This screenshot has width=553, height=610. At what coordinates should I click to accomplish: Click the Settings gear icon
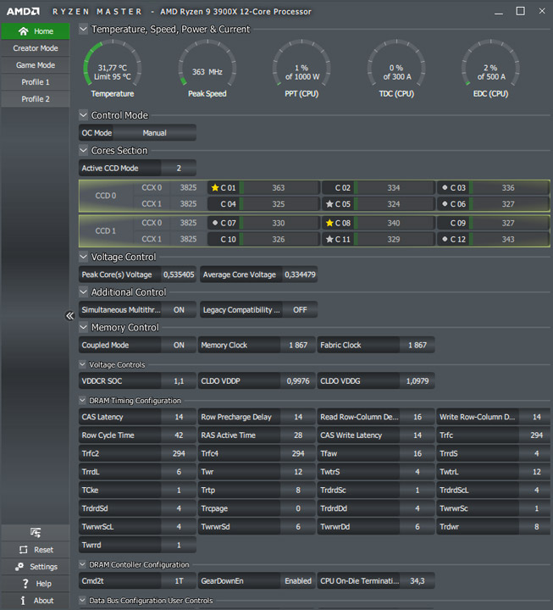click(19, 567)
